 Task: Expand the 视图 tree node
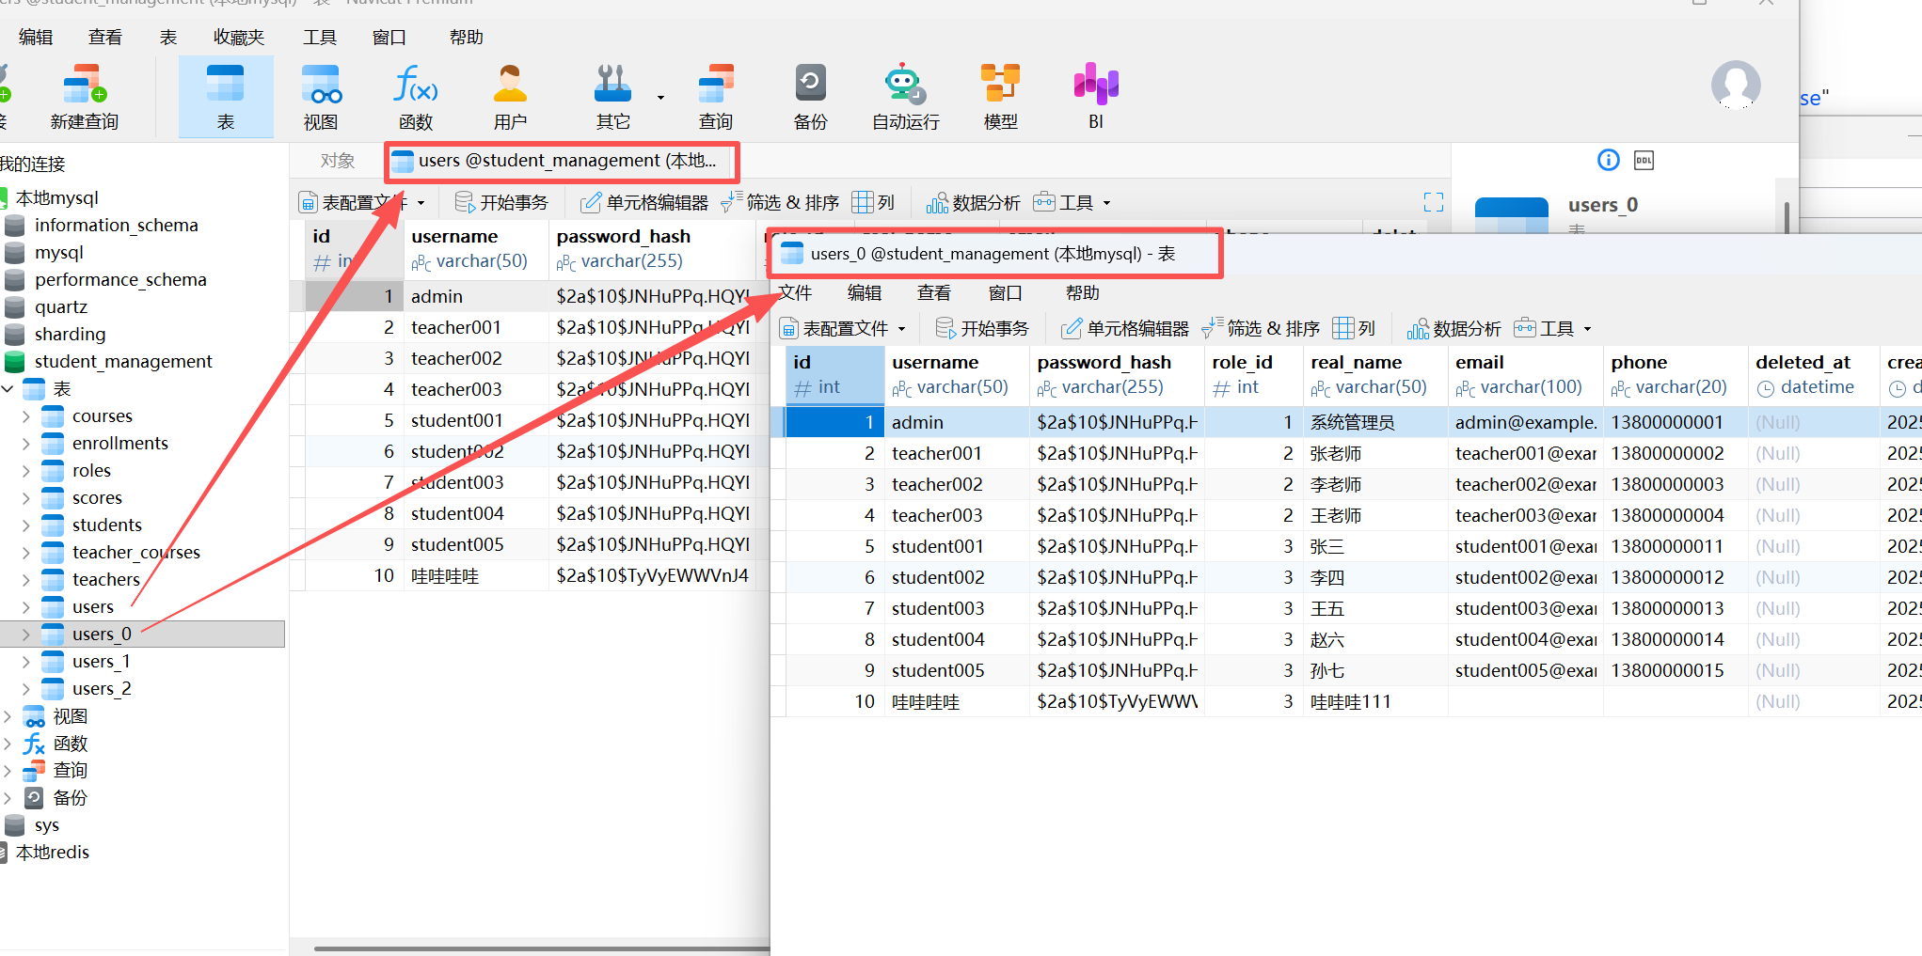click(x=8, y=715)
